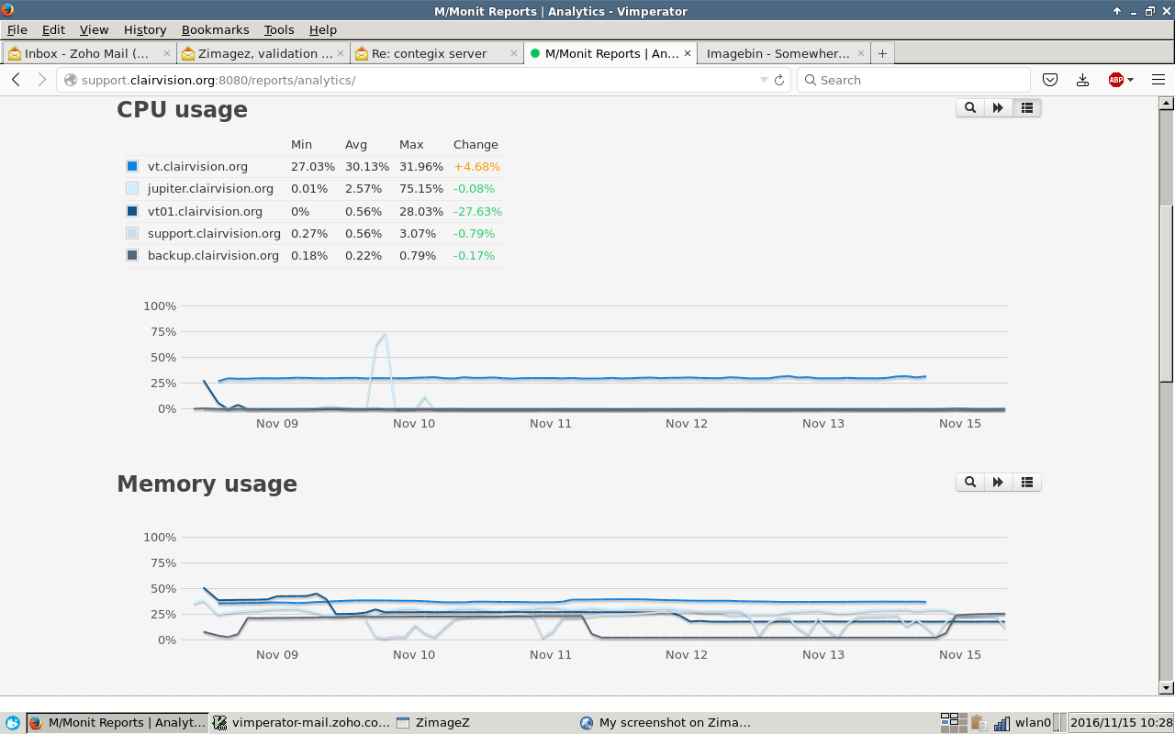Click the +4.68% change value

coord(476,166)
